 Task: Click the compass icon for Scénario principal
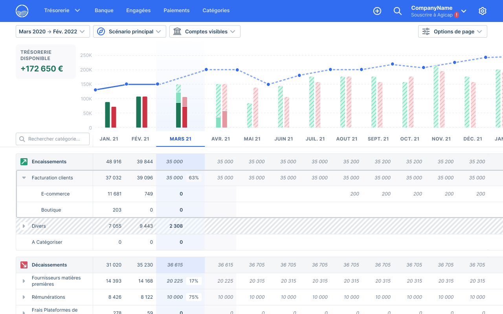(x=101, y=31)
